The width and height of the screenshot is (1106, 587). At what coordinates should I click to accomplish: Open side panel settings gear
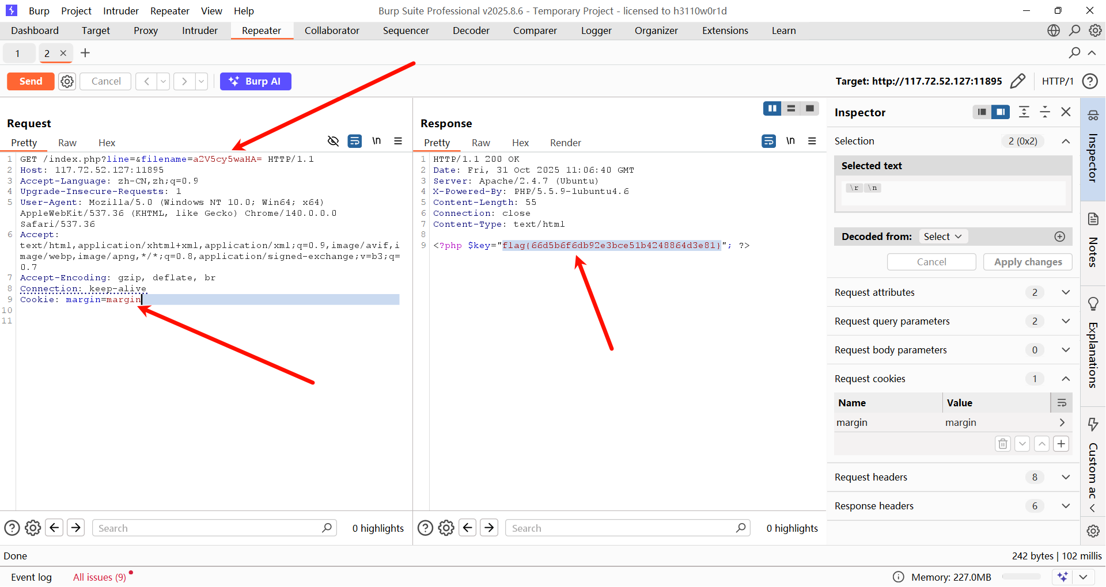pyautogui.click(x=1093, y=531)
